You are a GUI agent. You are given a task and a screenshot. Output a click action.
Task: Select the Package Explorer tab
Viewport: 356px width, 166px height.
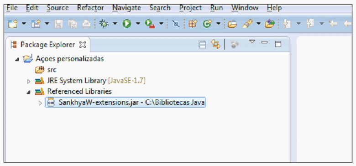[47, 45]
